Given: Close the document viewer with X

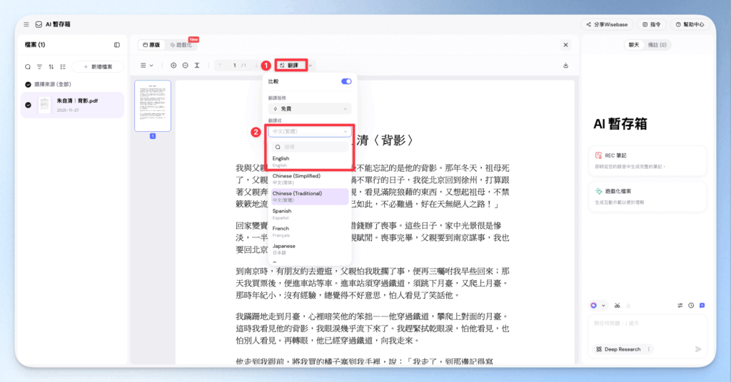Looking at the screenshot, I should point(565,45).
